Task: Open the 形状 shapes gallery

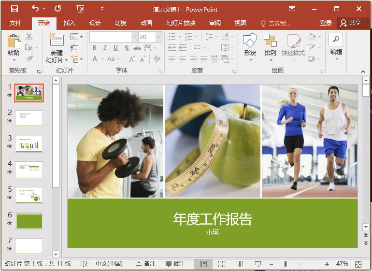Action: 250,47
